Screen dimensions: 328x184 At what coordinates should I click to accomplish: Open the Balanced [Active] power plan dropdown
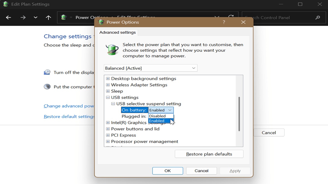pyautogui.click(x=151, y=68)
